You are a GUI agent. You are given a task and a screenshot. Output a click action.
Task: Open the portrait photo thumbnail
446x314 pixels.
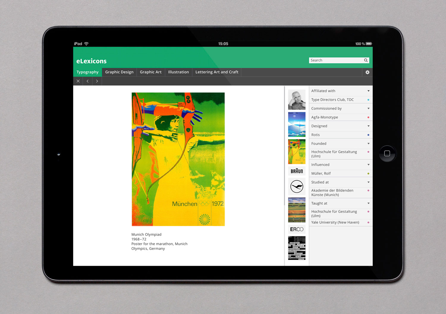pyautogui.click(x=297, y=100)
